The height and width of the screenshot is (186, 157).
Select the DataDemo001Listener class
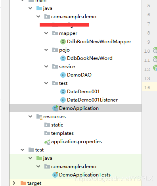[x=92, y=100]
